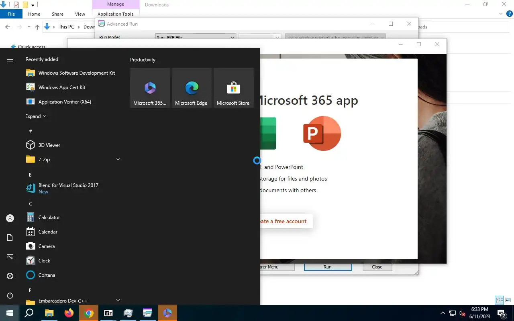This screenshot has width=514, height=321.
Task: Click the Productivity group heading
Action: [x=143, y=60]
